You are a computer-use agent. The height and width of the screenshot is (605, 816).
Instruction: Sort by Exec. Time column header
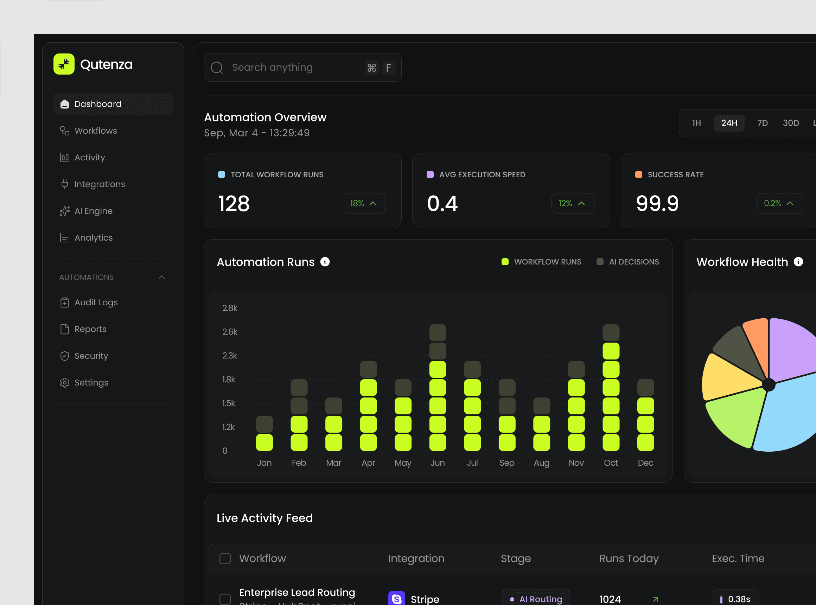[738, 559]
